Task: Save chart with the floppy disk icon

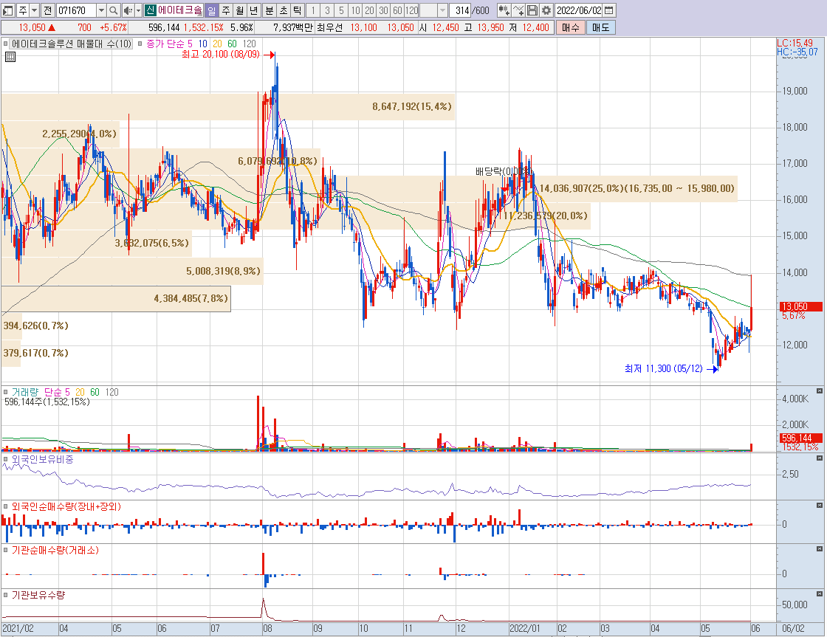Action: [x=532, y=10]
